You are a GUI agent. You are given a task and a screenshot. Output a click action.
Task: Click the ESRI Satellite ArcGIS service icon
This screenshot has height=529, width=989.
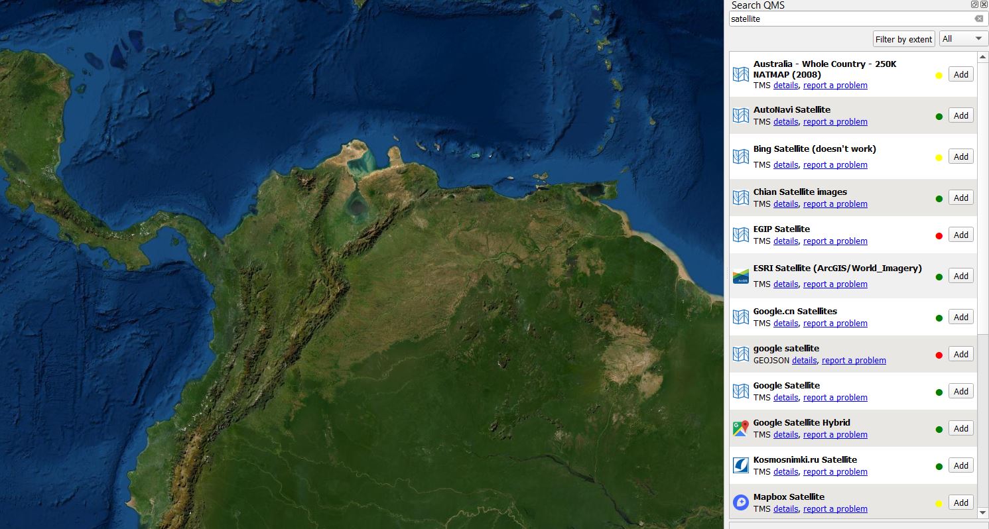pyautogui.click(x=740, y=276)
